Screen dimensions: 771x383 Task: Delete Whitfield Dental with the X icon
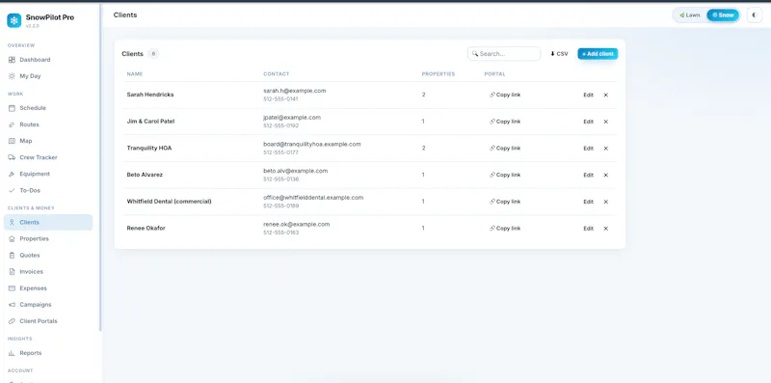point(606,202)
